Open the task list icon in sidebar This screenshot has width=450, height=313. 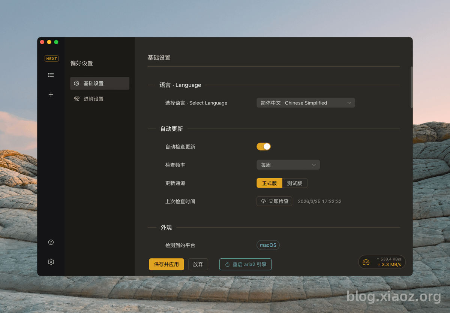coord(51,75)
